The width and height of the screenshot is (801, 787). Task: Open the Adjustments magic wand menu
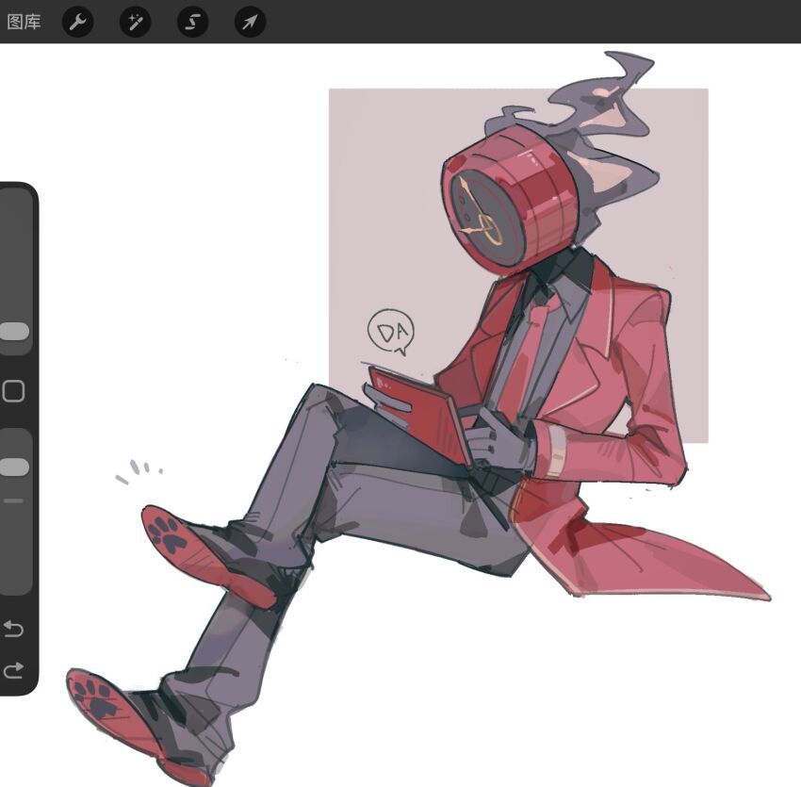tap(135, 22)
